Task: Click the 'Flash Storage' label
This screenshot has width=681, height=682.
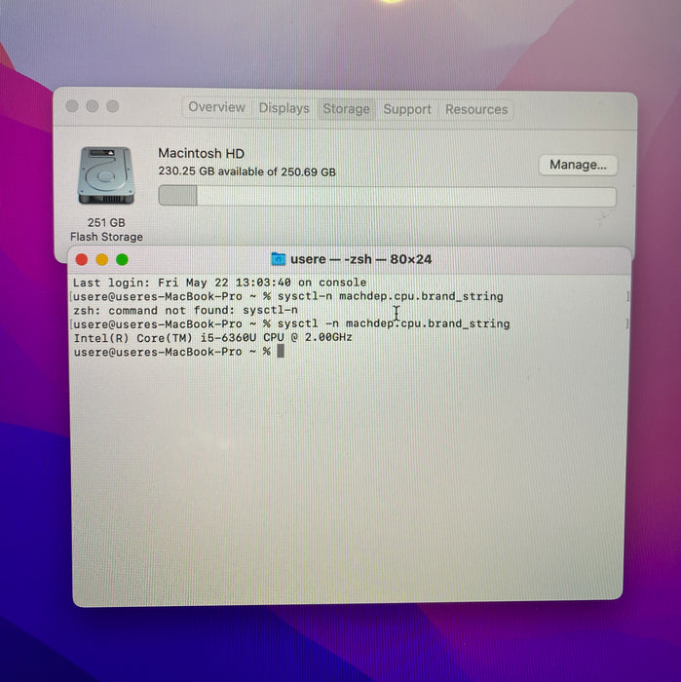Action: (x=106, y=237)
